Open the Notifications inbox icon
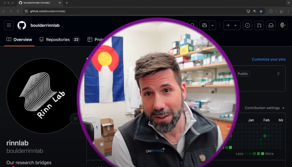The width and height of the screenshot is (292, 167). click(271, 25)
